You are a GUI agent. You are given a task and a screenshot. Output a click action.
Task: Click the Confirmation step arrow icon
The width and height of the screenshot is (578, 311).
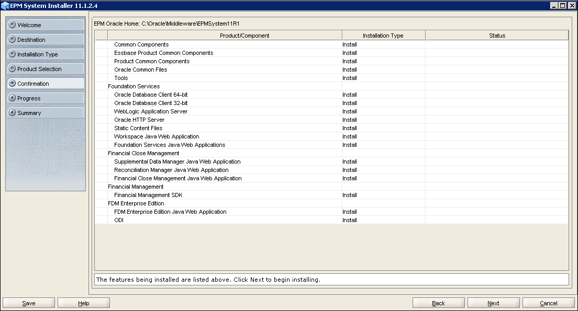click(13, 83)
